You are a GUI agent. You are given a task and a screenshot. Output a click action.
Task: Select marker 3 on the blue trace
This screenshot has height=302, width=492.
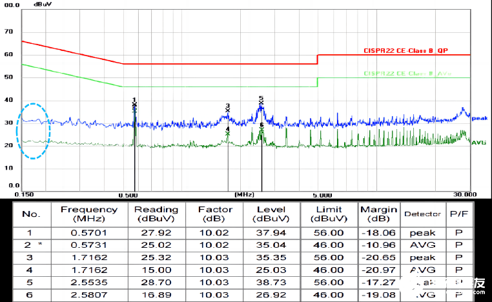228,108
